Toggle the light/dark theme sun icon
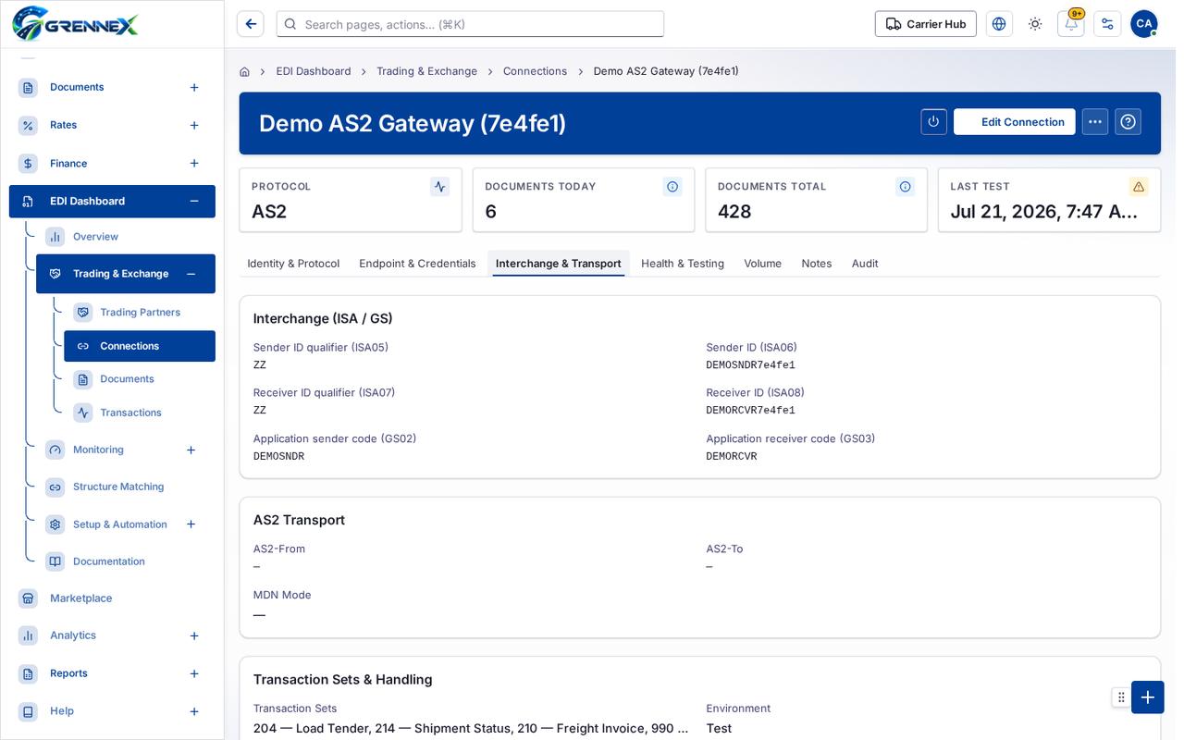Image resolution: width=1184 pixels, height=740 pixels. tap(1035, 24)
